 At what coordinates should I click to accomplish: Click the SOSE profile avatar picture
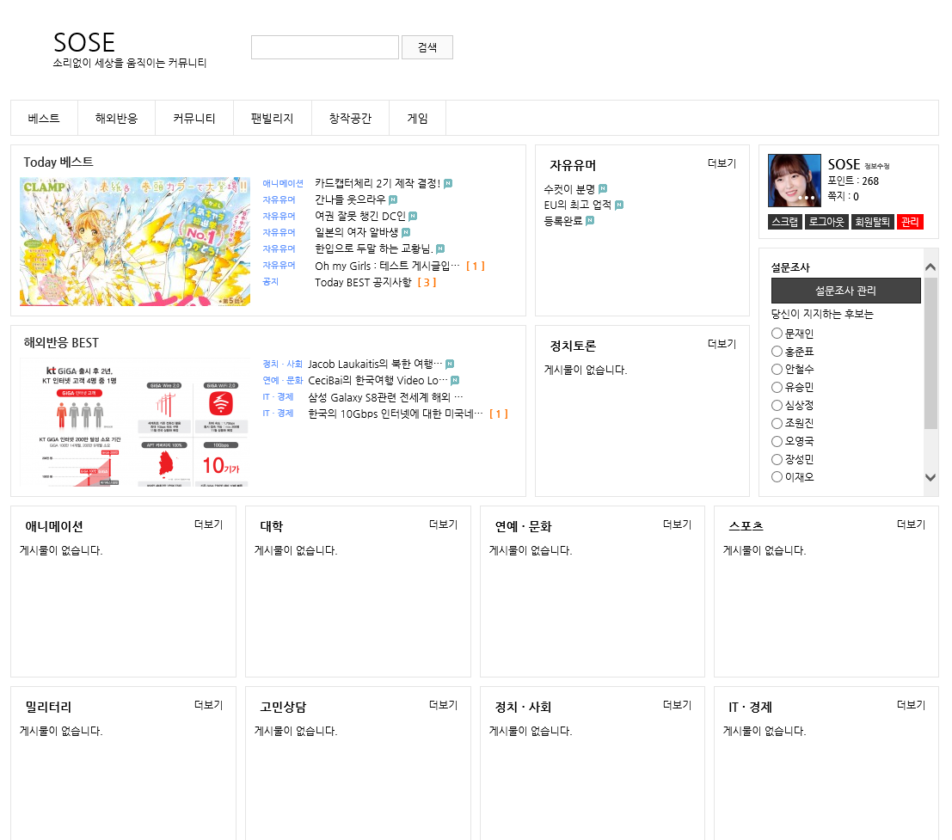coord(794,181)
